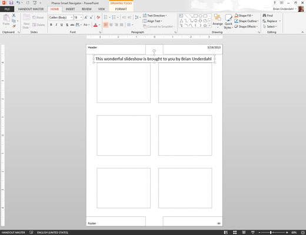
Task: Toggle Italic formatting
Action: [x=56, y=25]
